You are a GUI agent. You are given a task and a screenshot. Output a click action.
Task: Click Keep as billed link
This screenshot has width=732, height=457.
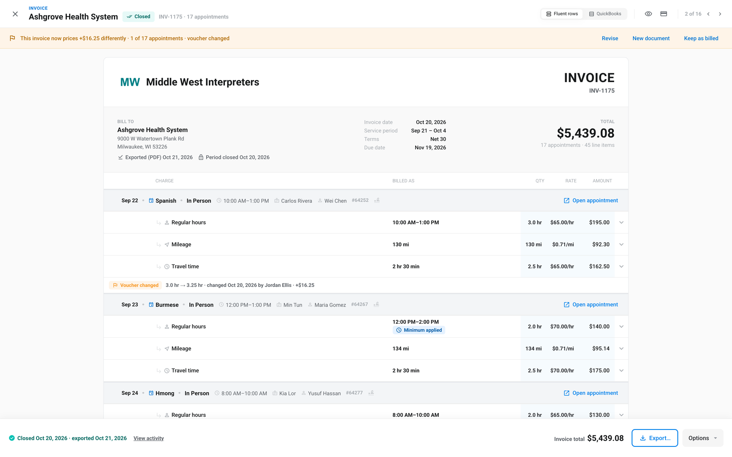701,39
